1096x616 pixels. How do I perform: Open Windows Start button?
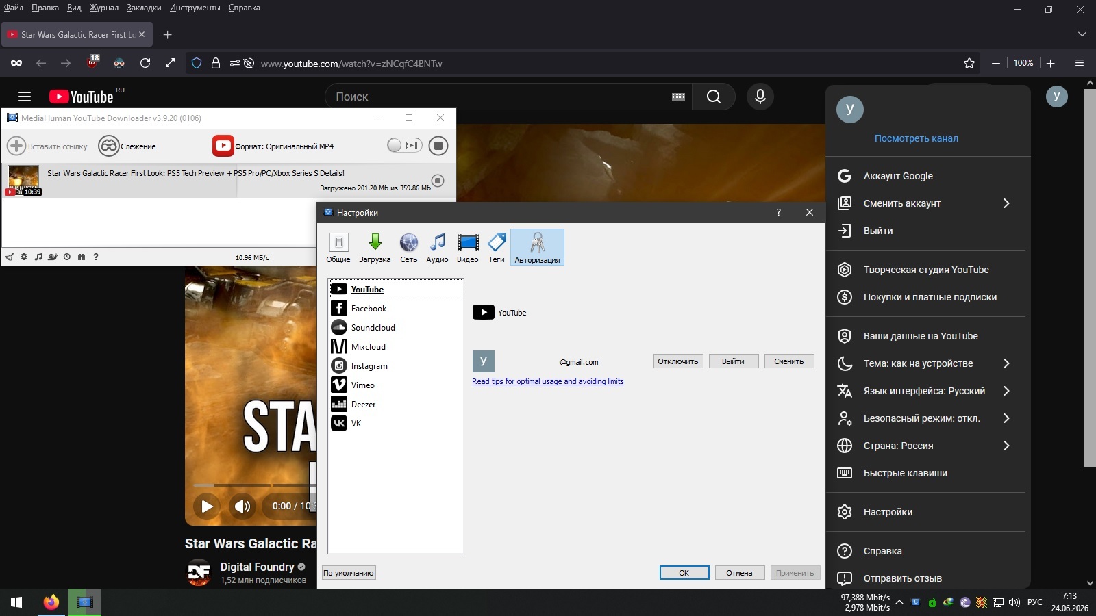click(16, 602)
